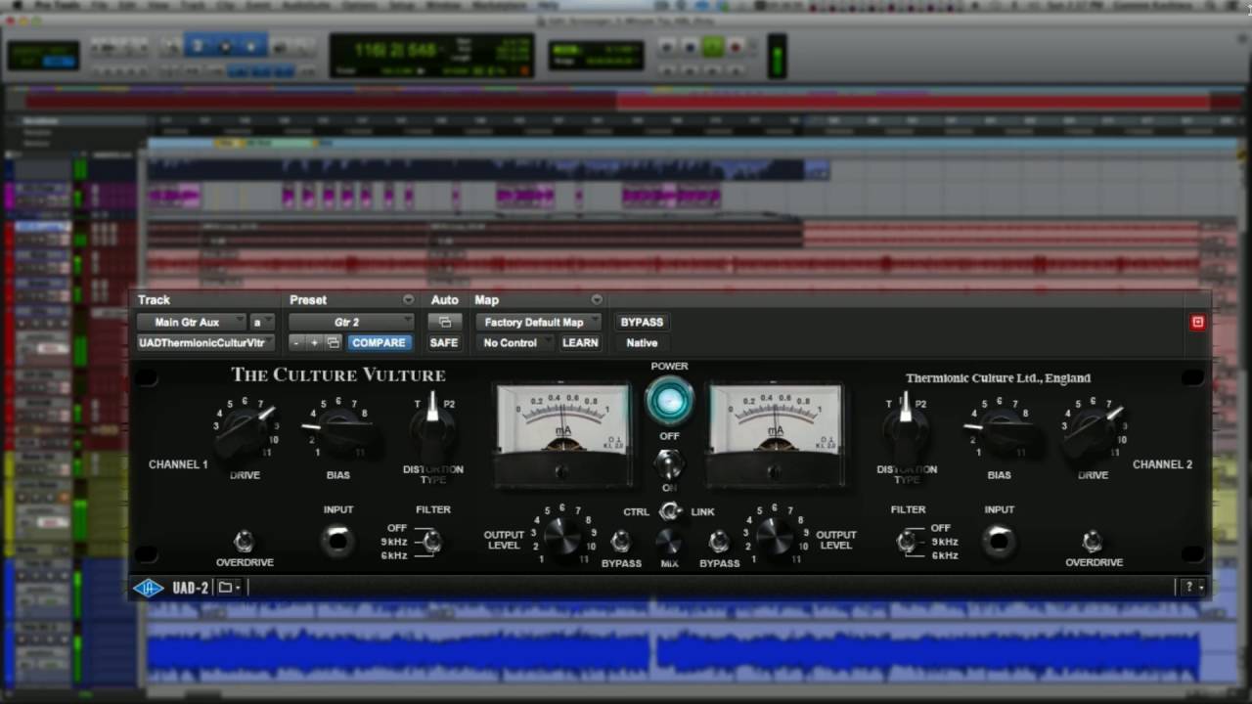
Task: Open the Help menu
Action: pyautogui.click(x=548, y=5)
